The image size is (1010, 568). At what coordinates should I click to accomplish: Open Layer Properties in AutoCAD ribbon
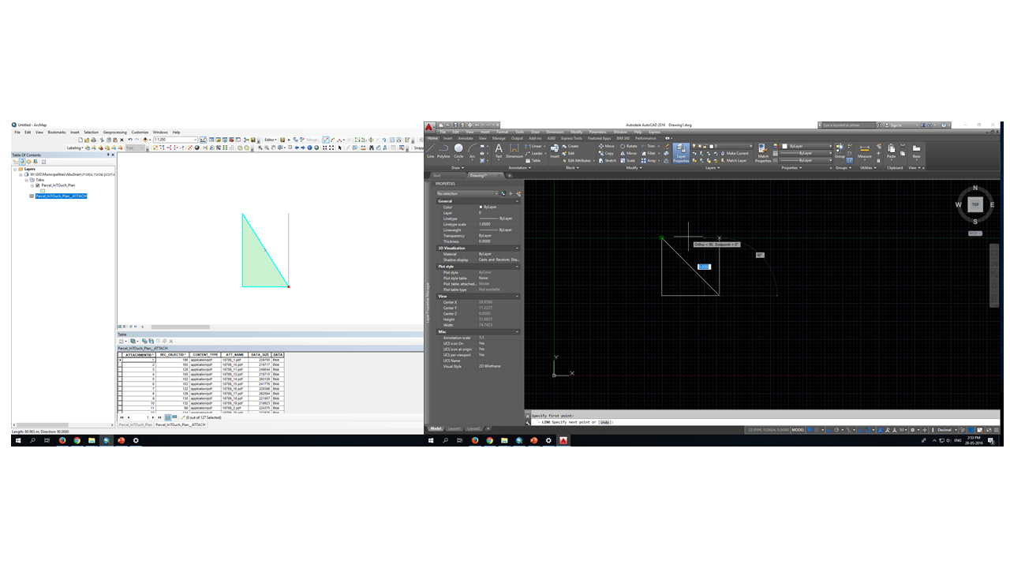(681, 152)
